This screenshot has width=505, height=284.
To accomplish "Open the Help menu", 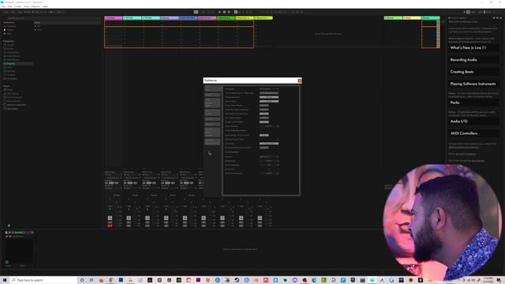I will (45, 6).
